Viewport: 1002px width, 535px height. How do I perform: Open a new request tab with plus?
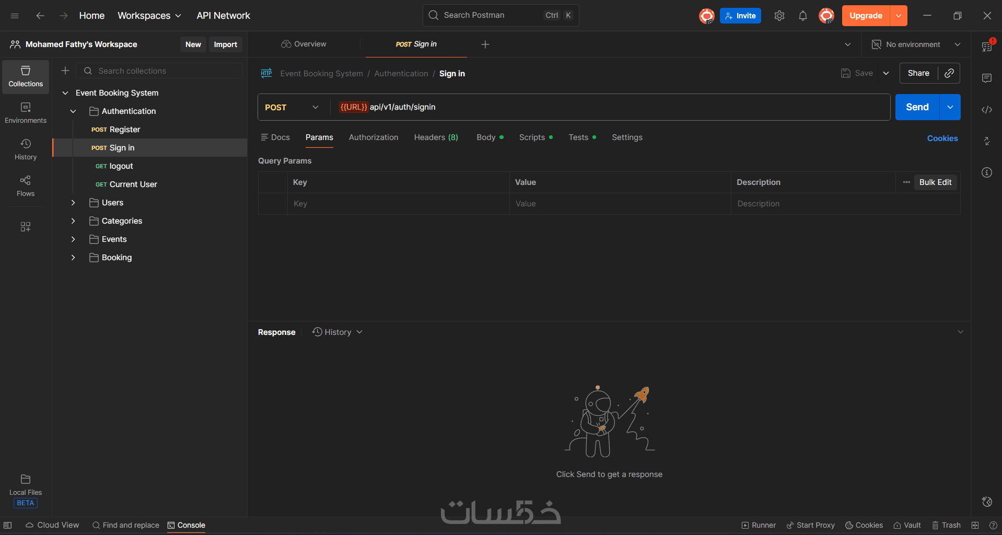click(x=485, y=44)
